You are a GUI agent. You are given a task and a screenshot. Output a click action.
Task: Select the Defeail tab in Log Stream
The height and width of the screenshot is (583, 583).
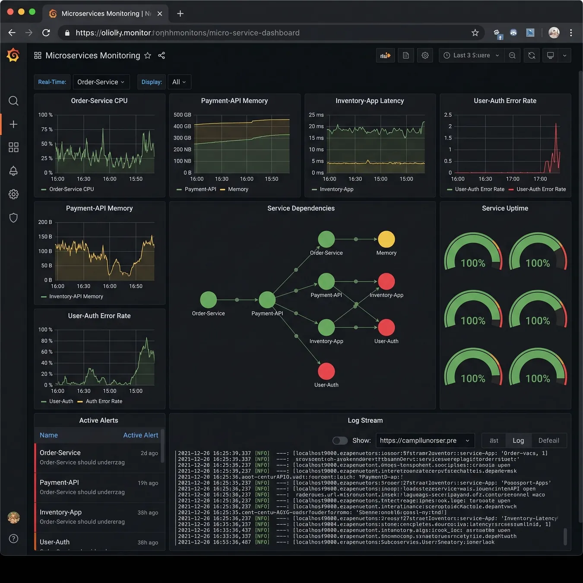pyautogui.click(x=549, y=440)
